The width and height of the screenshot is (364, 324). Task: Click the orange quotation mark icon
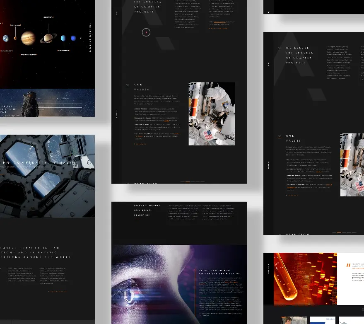click(348, 264)
